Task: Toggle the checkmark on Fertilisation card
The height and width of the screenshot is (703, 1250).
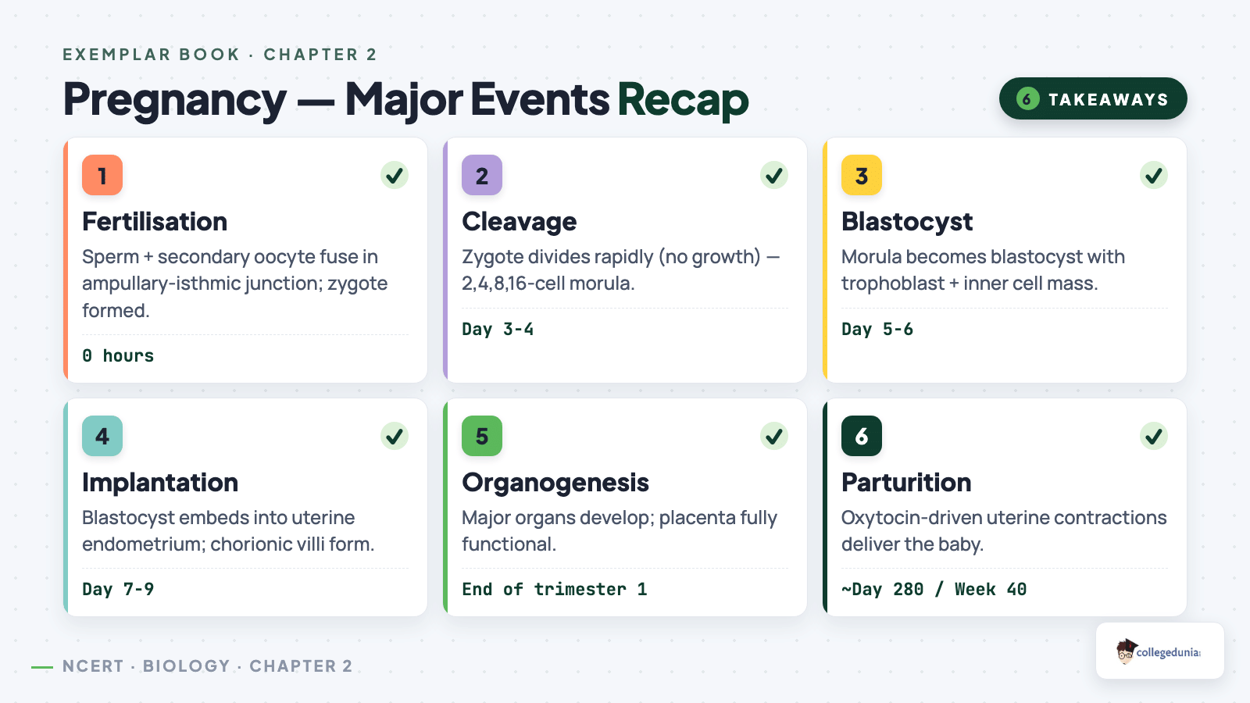Action: (x=395, y=175)
